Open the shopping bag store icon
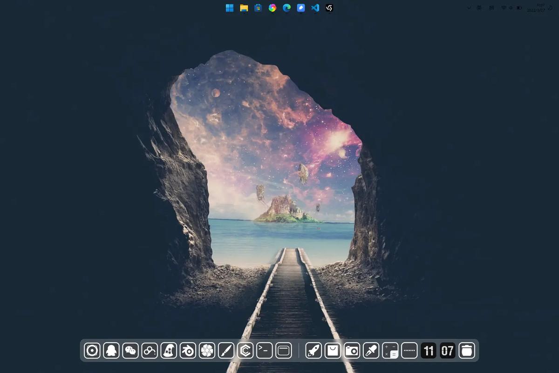This screenshot has height=373, width=559. pyautogui.click(x=333, y=351)
